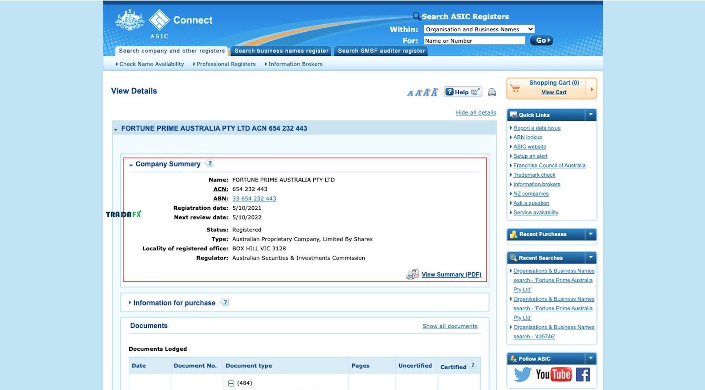705x390 pixels.
Task: Select the third font size icon
Action: pos(427,93)
